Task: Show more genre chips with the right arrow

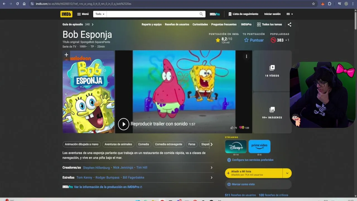Action: pyautogui.click(x=211, y=144)
